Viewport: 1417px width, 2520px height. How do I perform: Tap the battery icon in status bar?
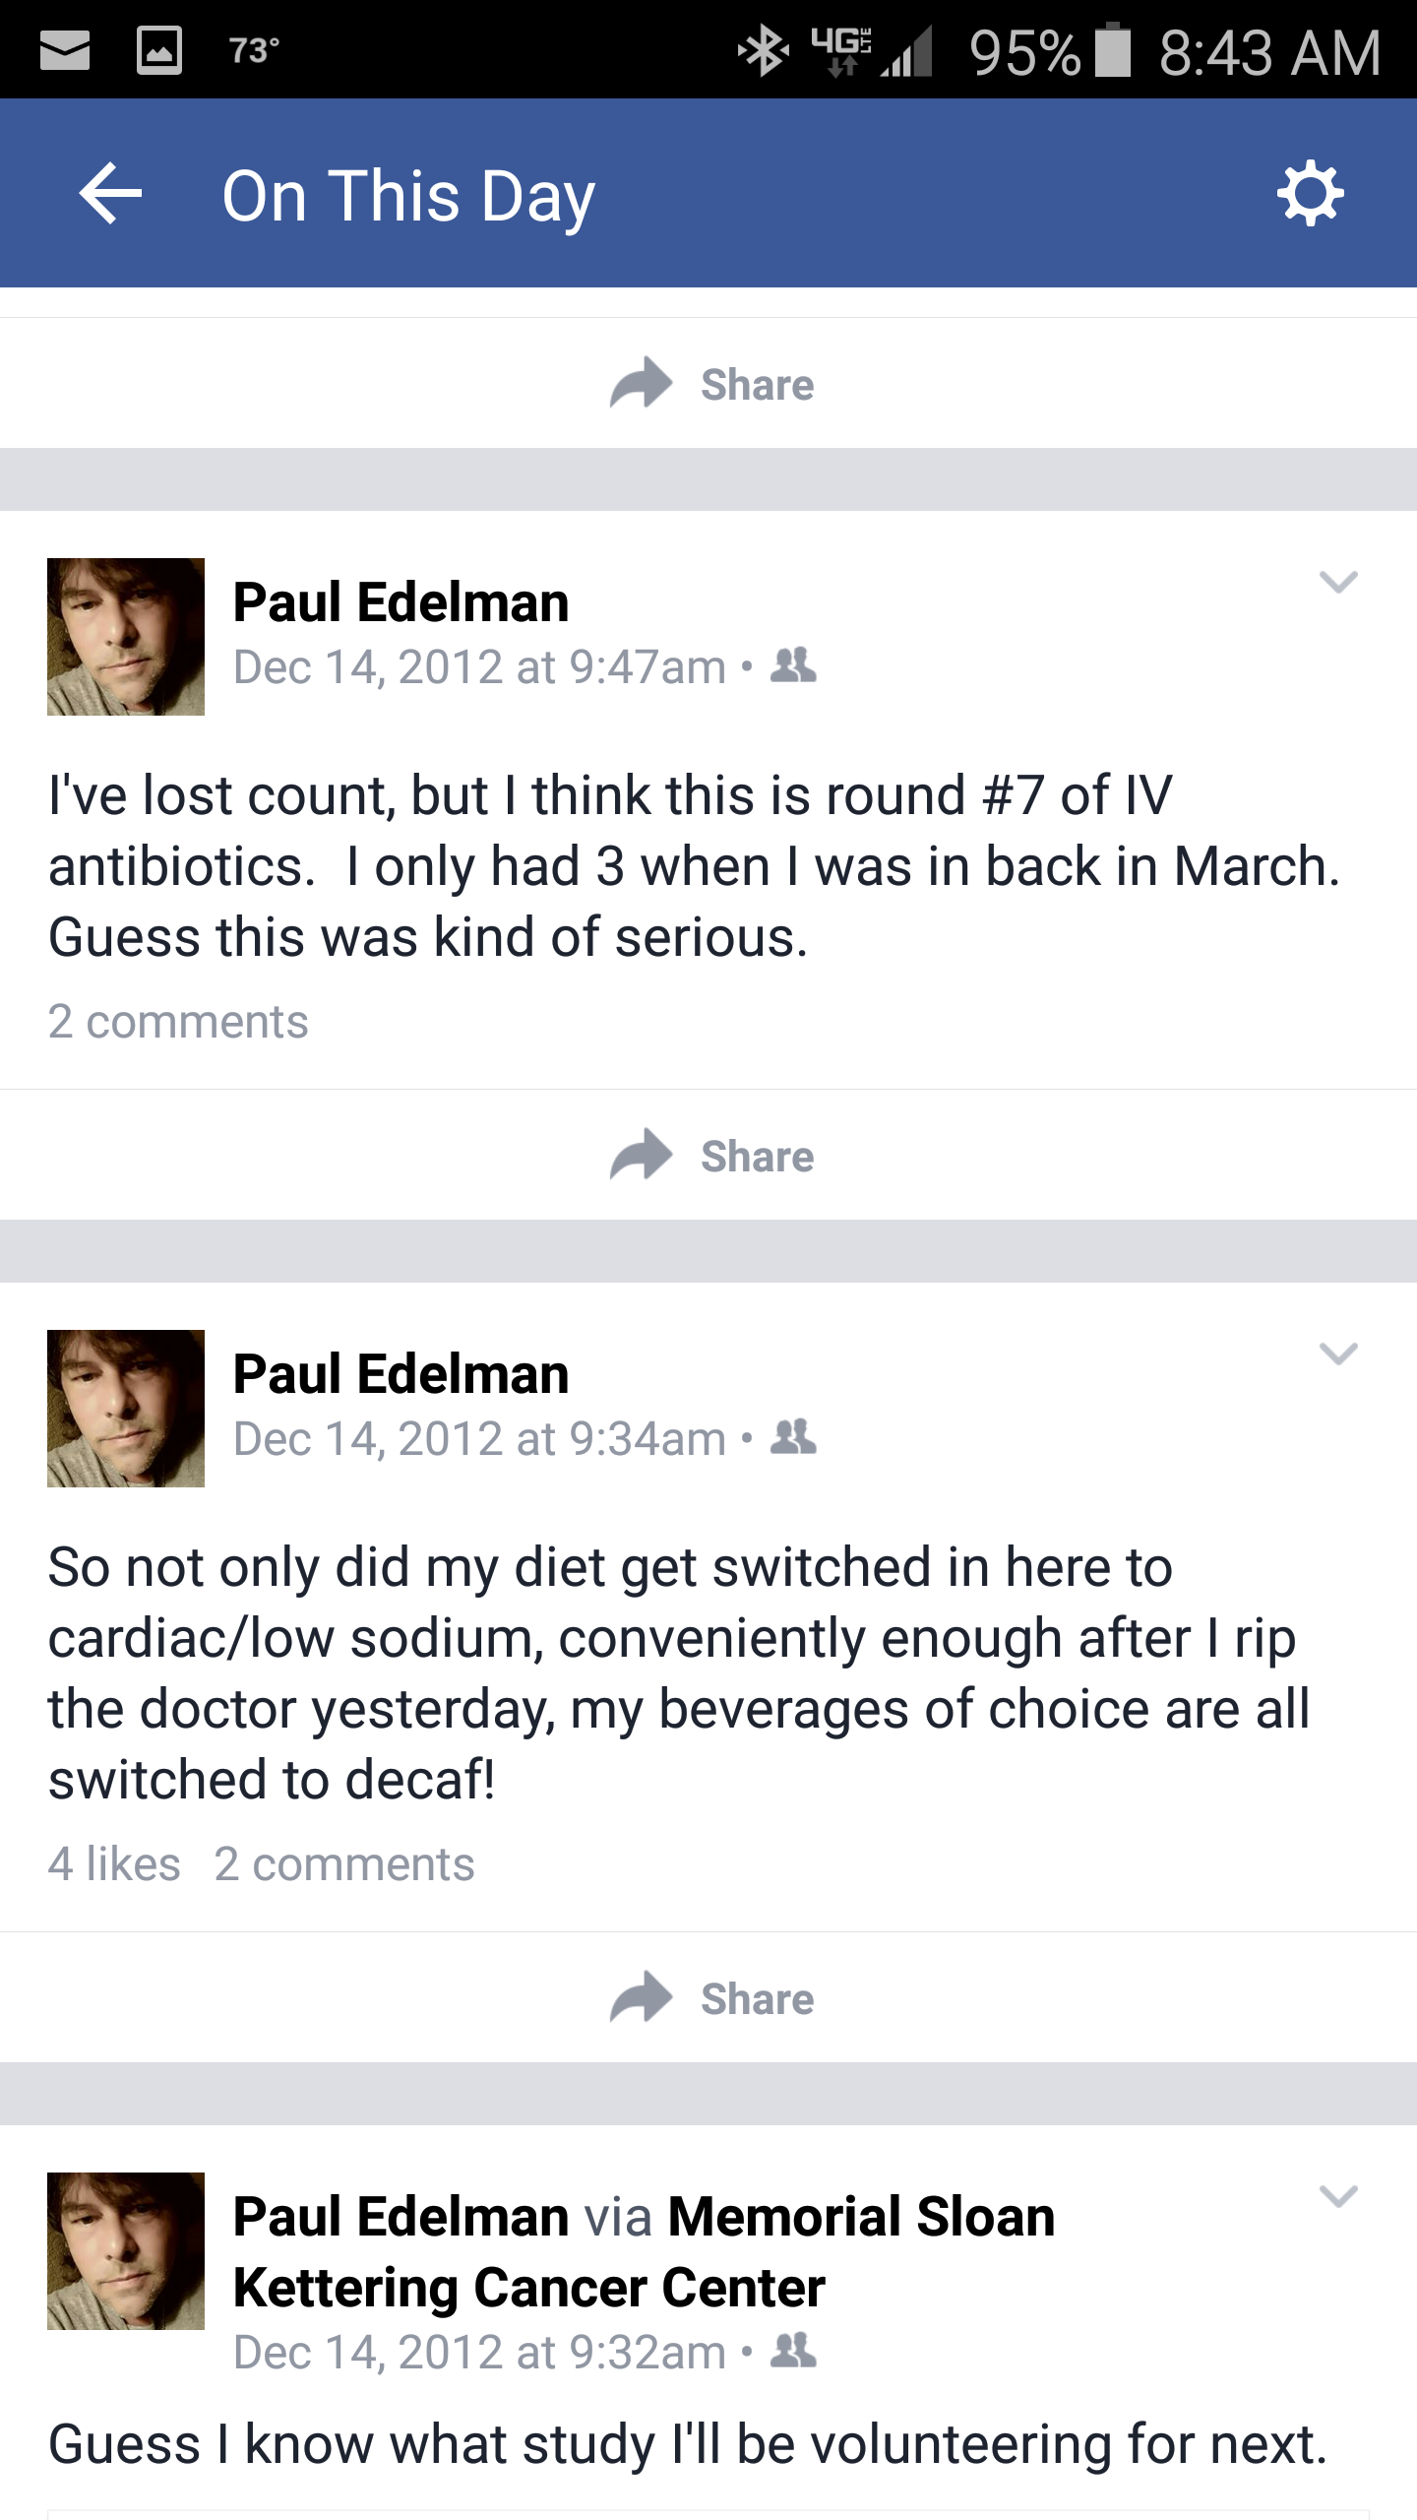[1113, 51]
